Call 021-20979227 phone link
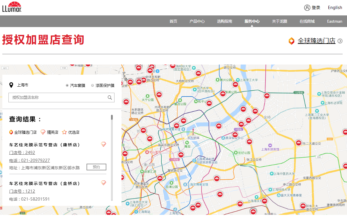This screenshot has width=347, height=216. click(29, 160)
